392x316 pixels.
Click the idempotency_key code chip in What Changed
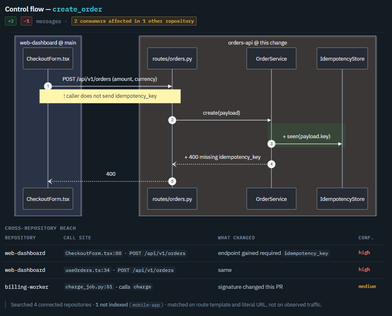306,253
